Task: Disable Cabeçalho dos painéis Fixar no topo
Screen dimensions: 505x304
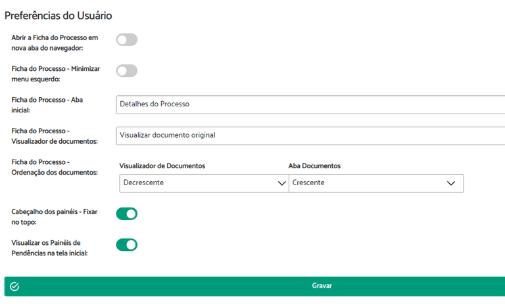Action: coord(127,213)
